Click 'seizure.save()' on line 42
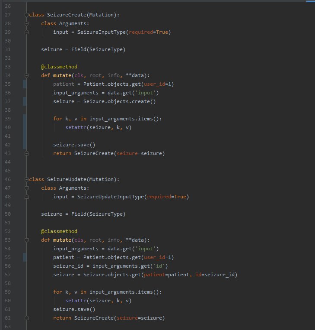This screenshot has width=315, height=330. pos(74,145)
